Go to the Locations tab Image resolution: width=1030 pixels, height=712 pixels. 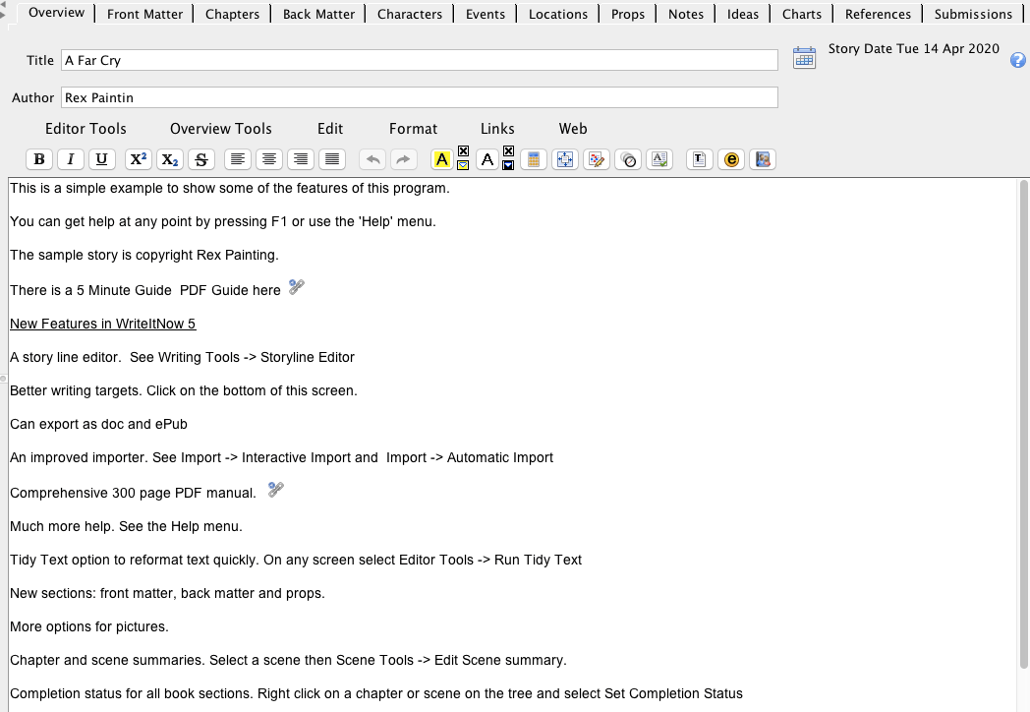tap(557, 14)
